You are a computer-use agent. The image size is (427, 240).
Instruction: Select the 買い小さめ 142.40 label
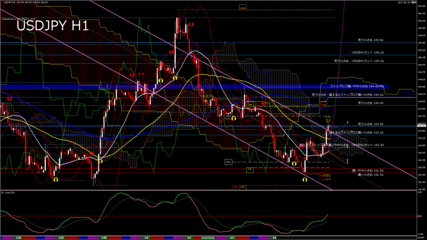tap(371, 175)
